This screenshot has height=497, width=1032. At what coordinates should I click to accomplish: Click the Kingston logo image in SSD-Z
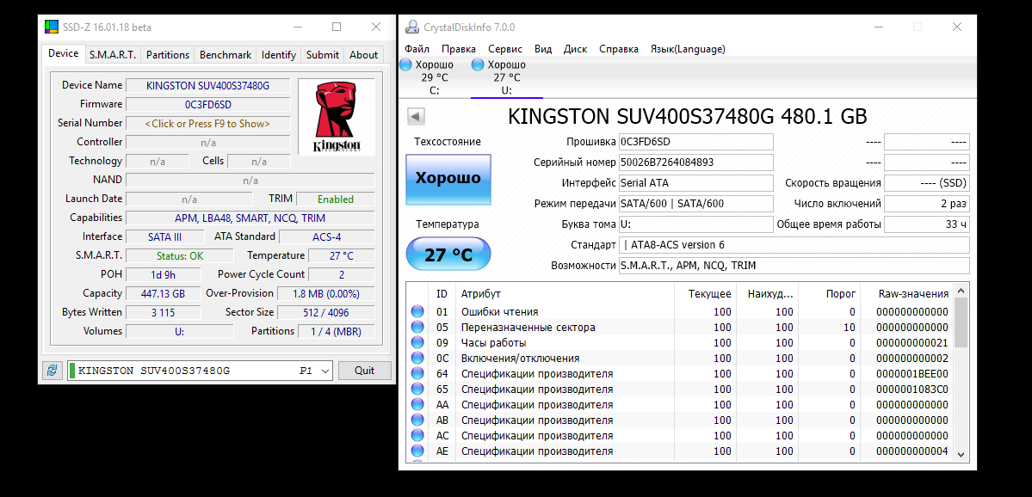(x=336, y=115)
